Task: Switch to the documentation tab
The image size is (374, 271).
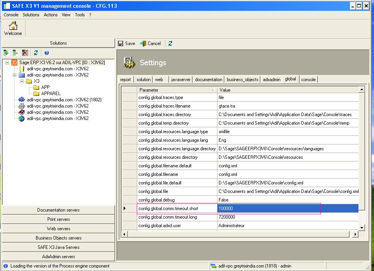Action: pyautogui.click(x=209, y=80)
